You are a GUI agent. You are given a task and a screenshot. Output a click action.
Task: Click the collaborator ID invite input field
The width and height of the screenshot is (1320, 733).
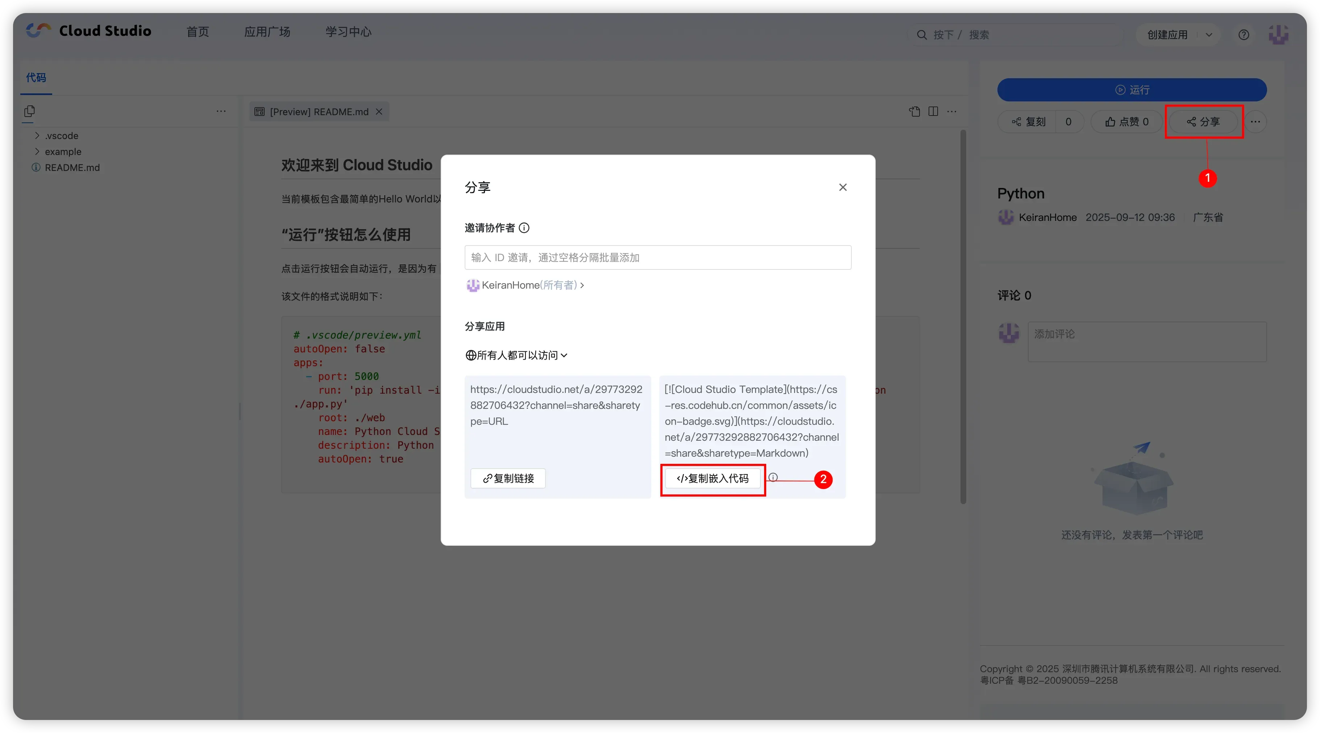657,257
